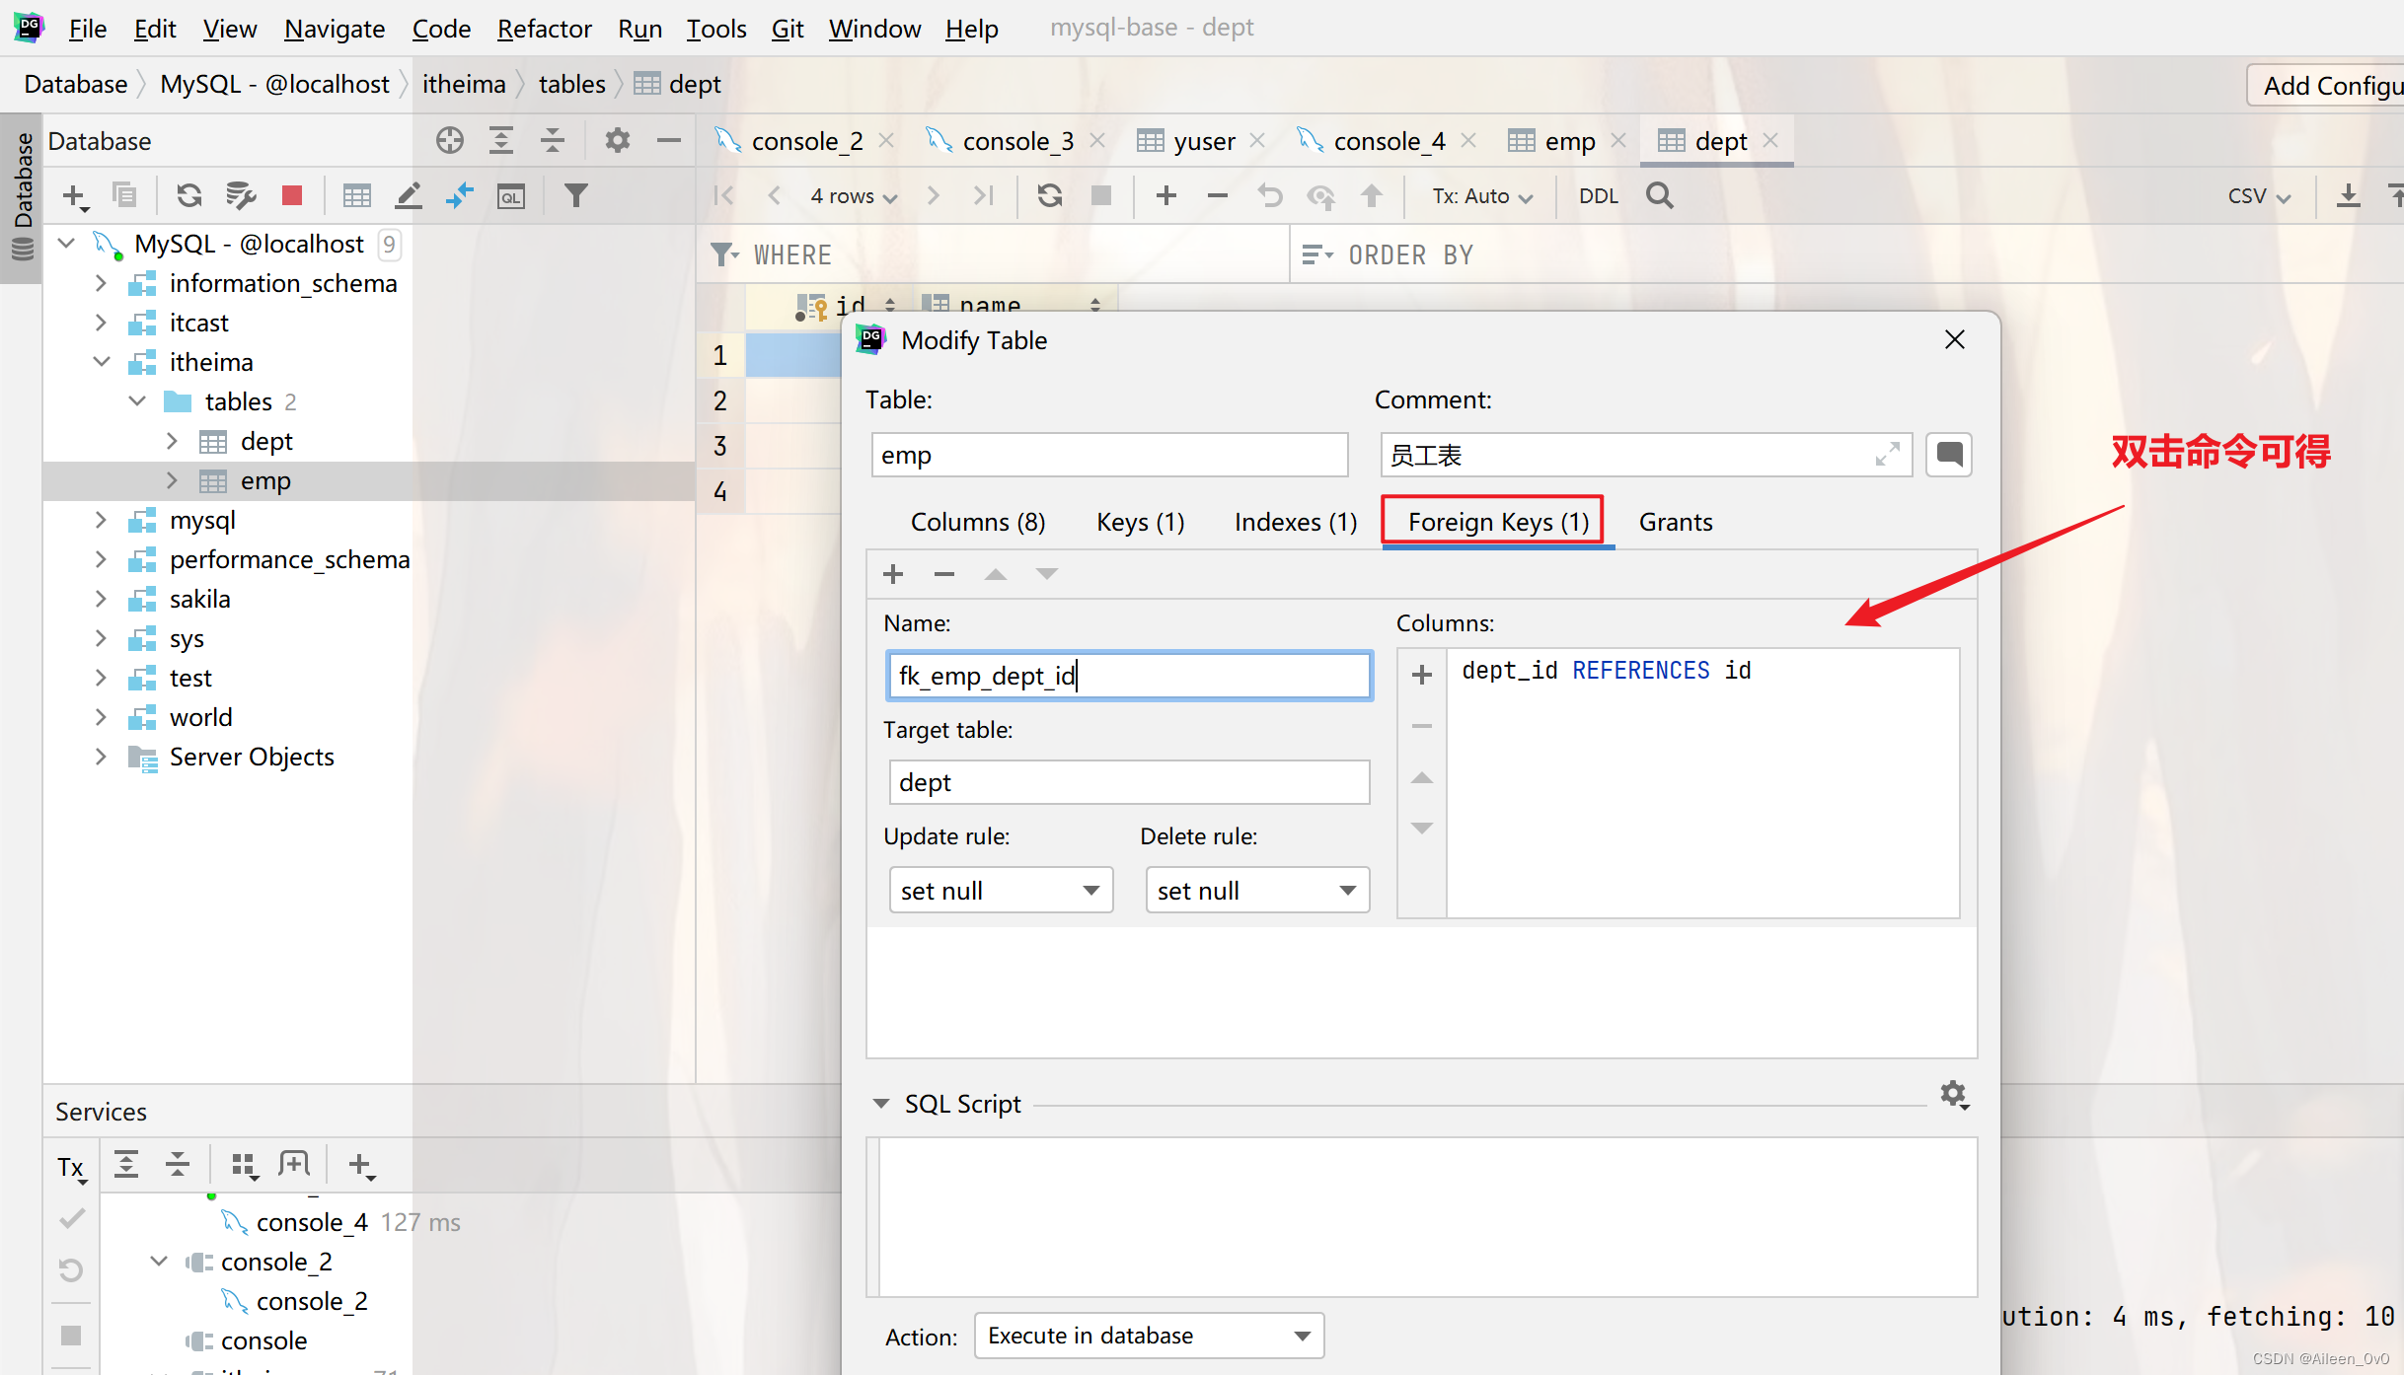The width and height of the screenshot is (2404, 1375).
Task: Click the red Stop icon in Database toolbar
Action: 291,195
